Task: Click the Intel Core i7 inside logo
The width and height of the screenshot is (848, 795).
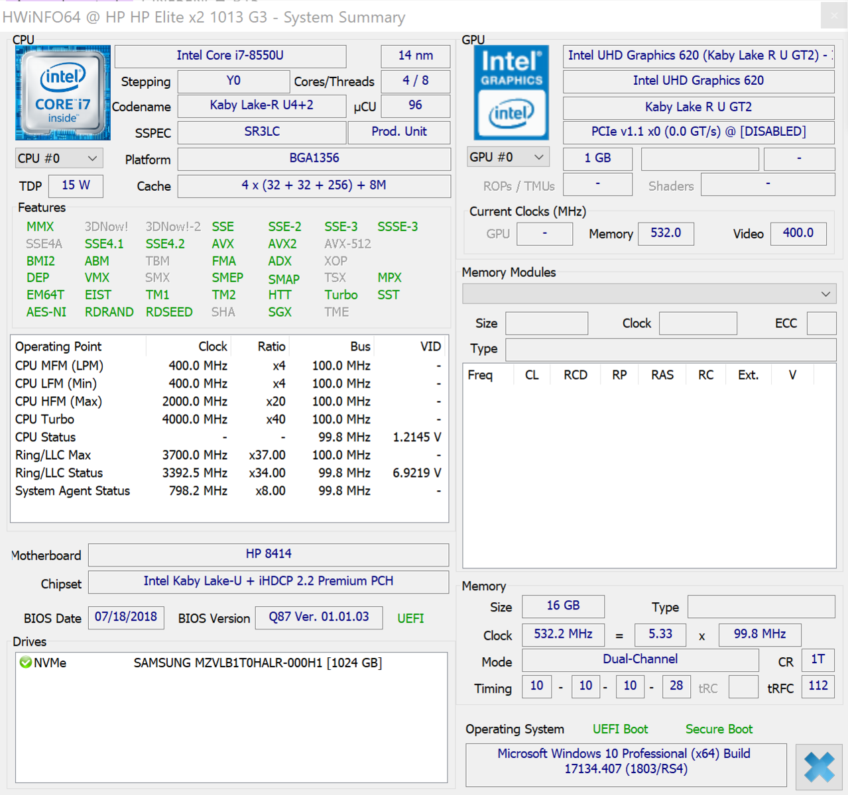Action: (63, 93)
